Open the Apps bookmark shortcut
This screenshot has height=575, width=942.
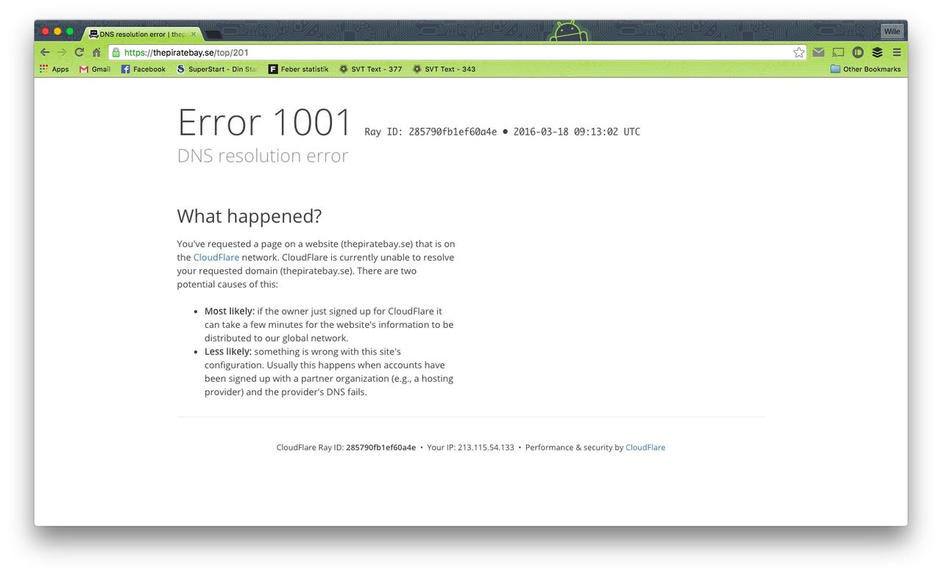[54, 69]
